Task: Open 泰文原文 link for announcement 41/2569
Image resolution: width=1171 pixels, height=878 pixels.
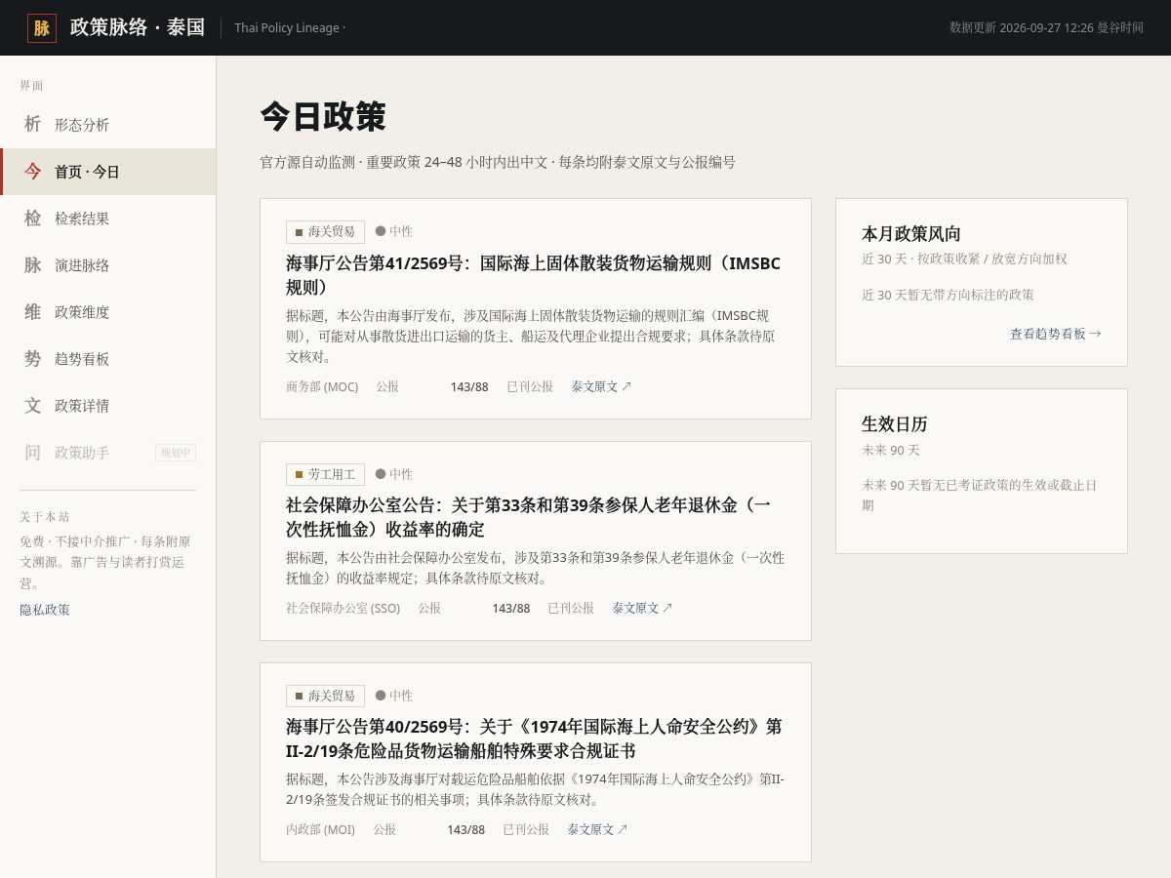Action: click(601, 386)
